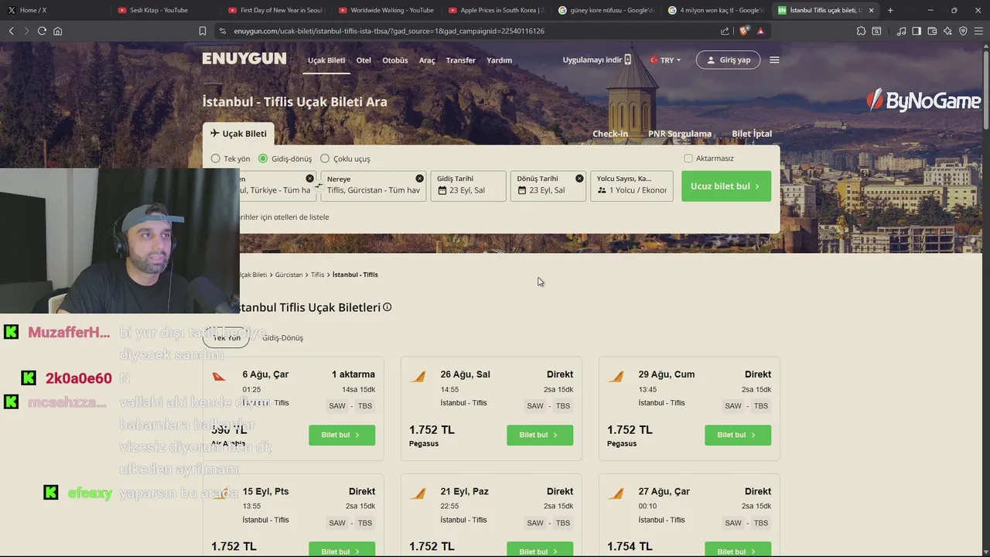Viewport: 990px width, 557px height.
Task: Open the ENUYGUN hamburger menu
Action: pyautogui.click(x=774, y=60)
